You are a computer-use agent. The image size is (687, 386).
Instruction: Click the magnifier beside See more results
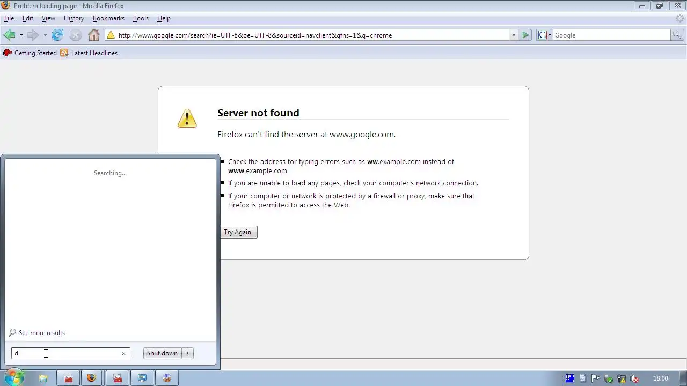coord(12,333)
